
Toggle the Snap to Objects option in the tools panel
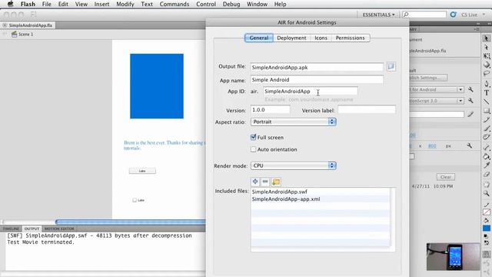click(x=487, y=255)
